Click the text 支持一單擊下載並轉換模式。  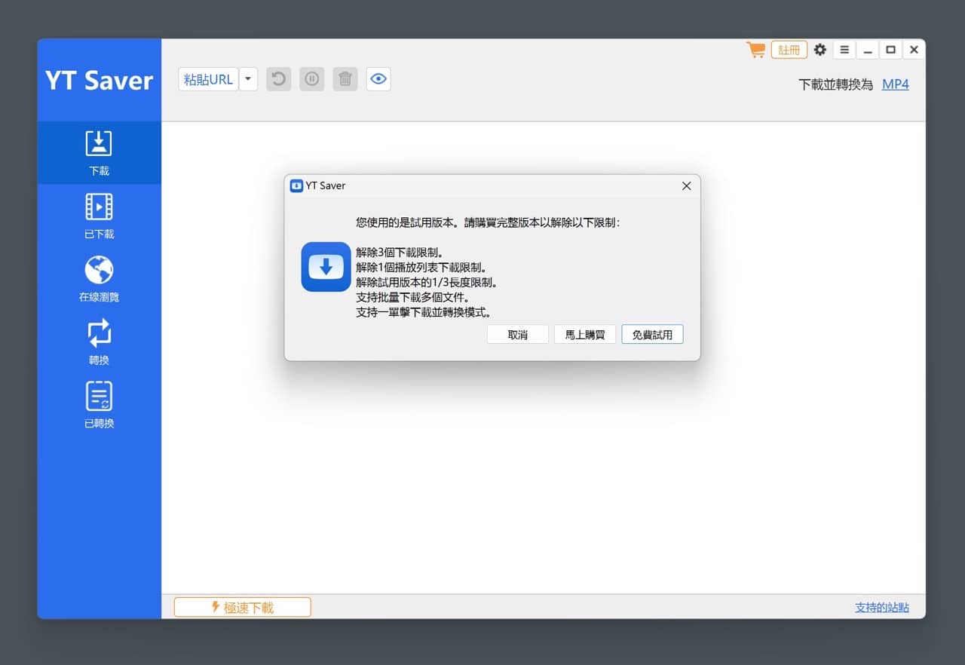click(x=424, y=312)
